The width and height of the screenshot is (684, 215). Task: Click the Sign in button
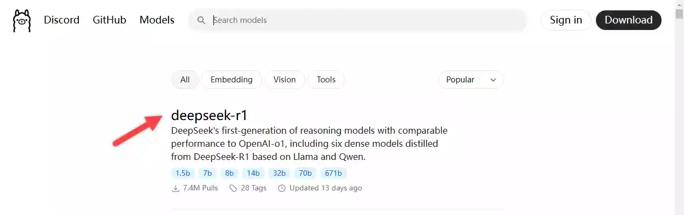pos(566,20)
